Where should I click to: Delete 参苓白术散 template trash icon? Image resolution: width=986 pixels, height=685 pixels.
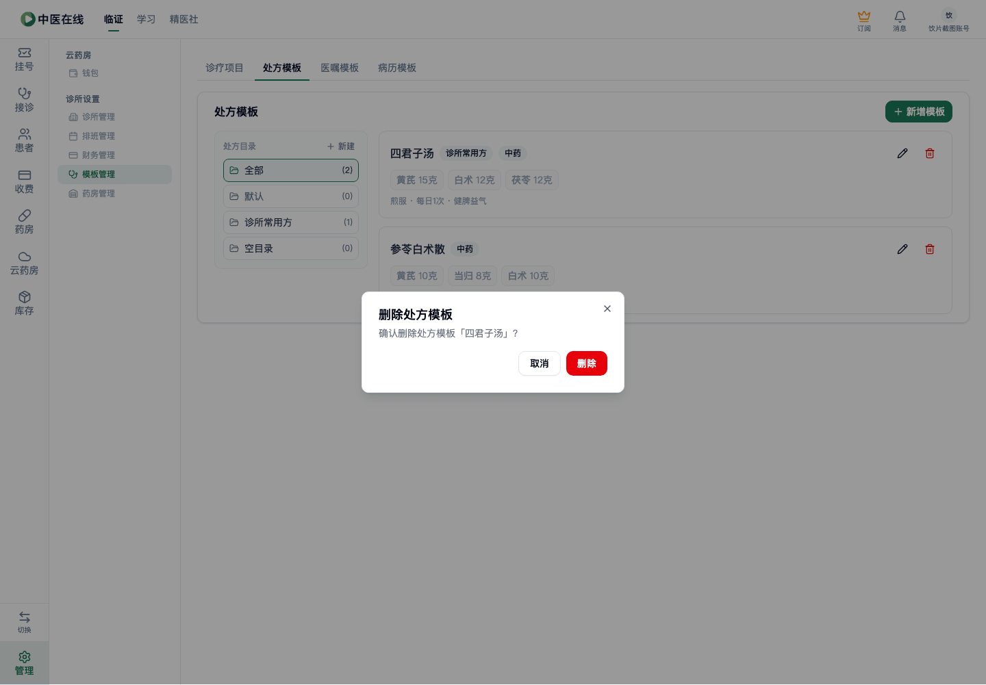coord(930,249)
